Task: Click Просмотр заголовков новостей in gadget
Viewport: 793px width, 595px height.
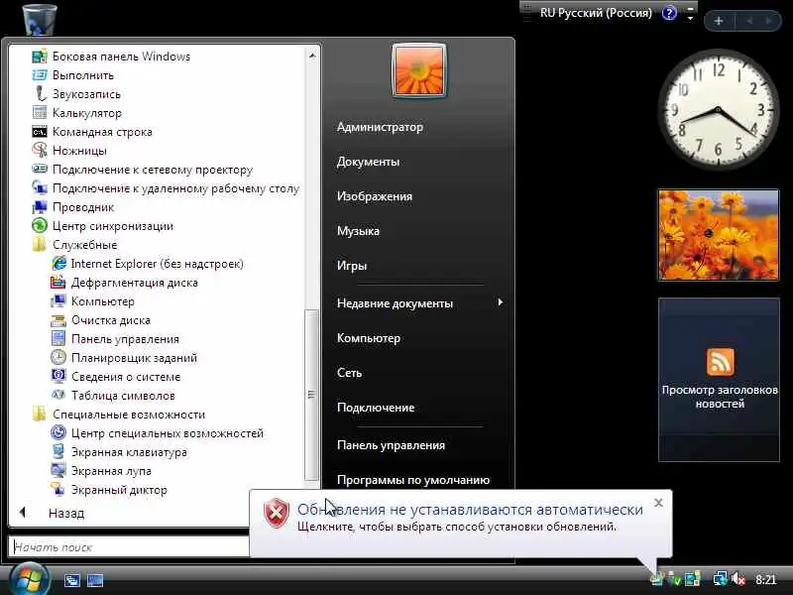Action: pyautogui.click(x=720, y=398)
